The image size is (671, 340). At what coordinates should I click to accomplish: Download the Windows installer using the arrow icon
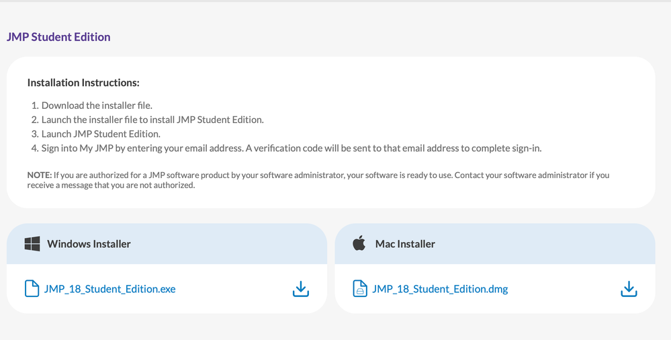[300, 289]
